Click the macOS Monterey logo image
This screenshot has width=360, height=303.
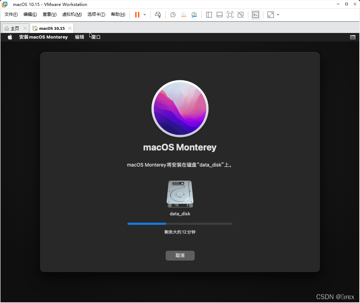180,109
